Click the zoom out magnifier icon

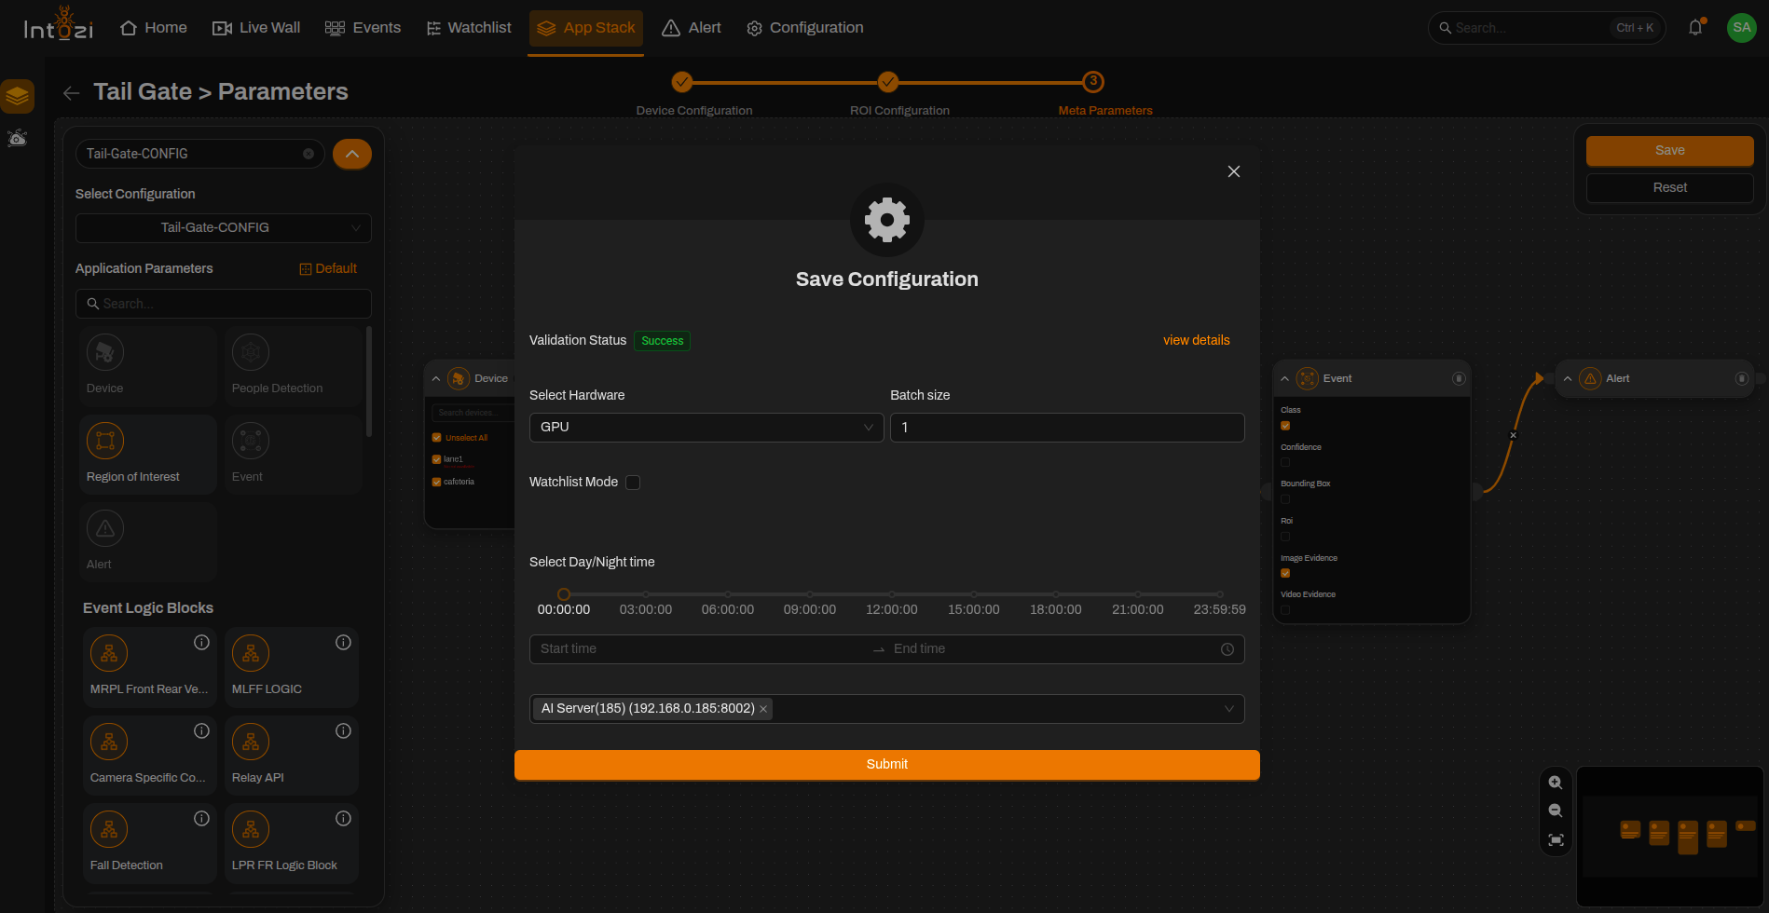(1555, 811)
